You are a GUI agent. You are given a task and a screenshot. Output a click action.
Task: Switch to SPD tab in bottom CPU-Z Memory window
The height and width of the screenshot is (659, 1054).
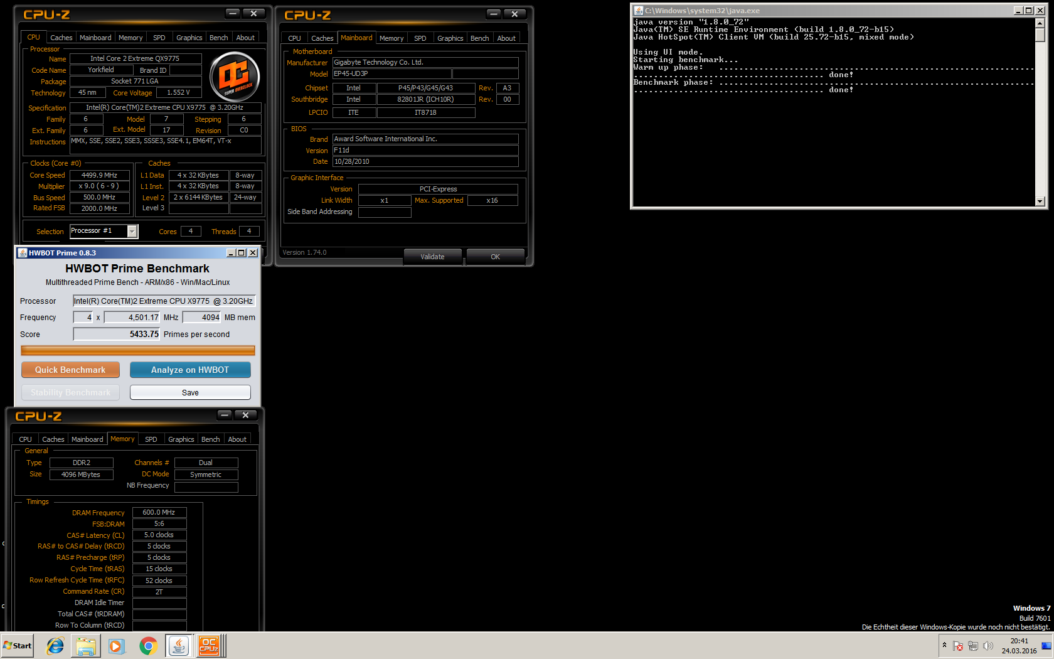click(x=151, y=439)
